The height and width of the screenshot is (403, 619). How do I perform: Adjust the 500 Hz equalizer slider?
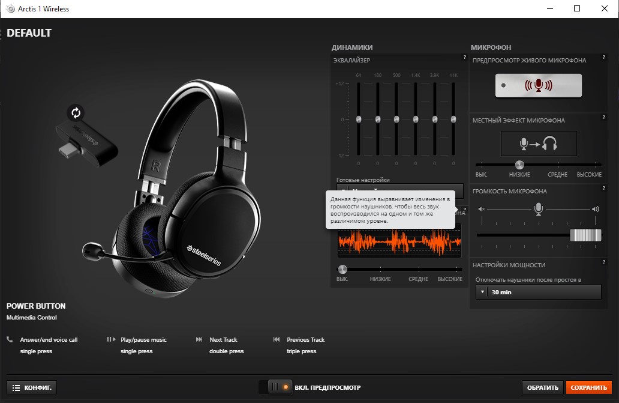[x=396, y=120]
